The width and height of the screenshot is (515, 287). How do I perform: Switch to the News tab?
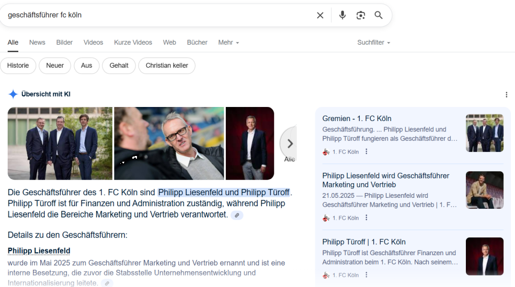(37, 43)
